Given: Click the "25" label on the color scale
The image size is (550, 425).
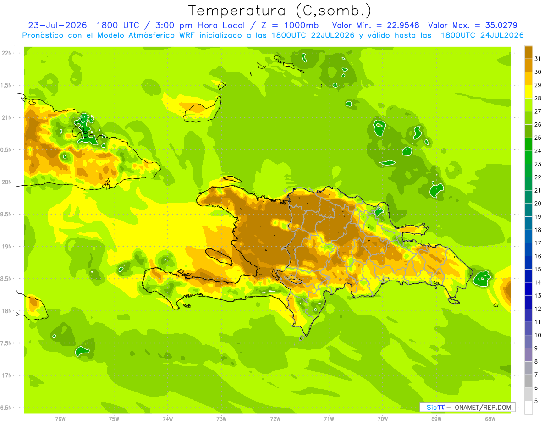Looking at the screenshot, I should pyautogui.click(x=537, y=138).
